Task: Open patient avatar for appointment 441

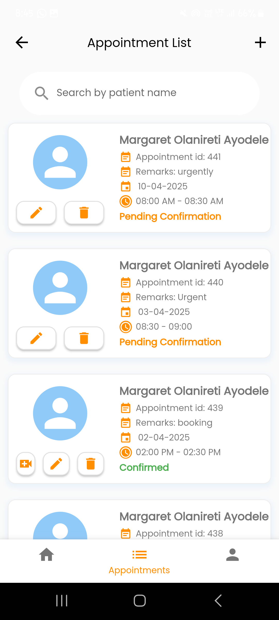Action: (x=60, y=162)
